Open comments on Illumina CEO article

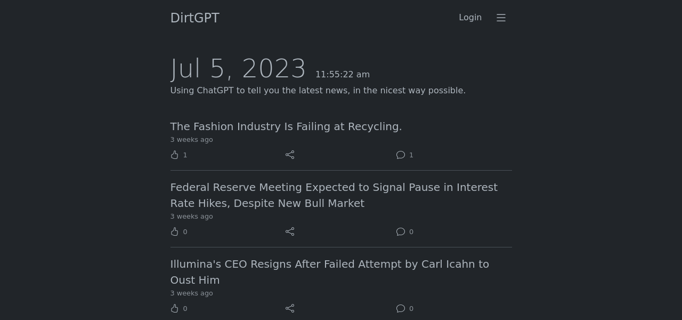401,308
